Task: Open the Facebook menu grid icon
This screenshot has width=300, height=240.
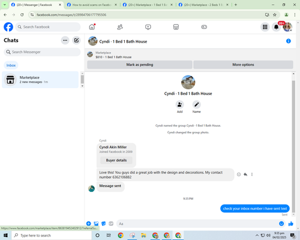Action: (265, 27)
